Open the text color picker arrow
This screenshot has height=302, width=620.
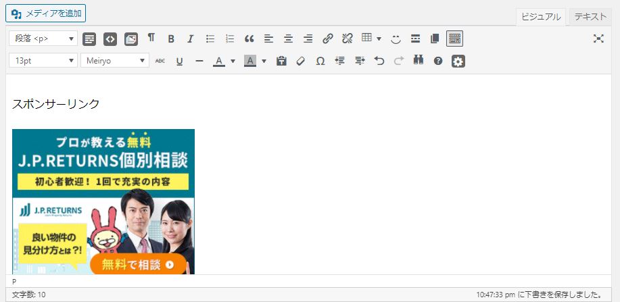[x=233, y=61]
